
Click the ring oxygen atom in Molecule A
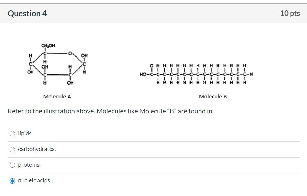tap(70, 53)
